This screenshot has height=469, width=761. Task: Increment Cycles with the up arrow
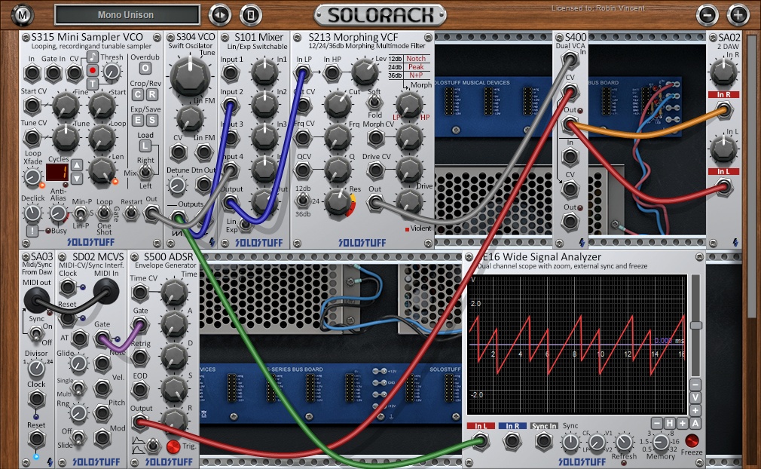(77, 164)
